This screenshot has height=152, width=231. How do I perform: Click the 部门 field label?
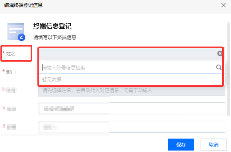tap(11, 72)
